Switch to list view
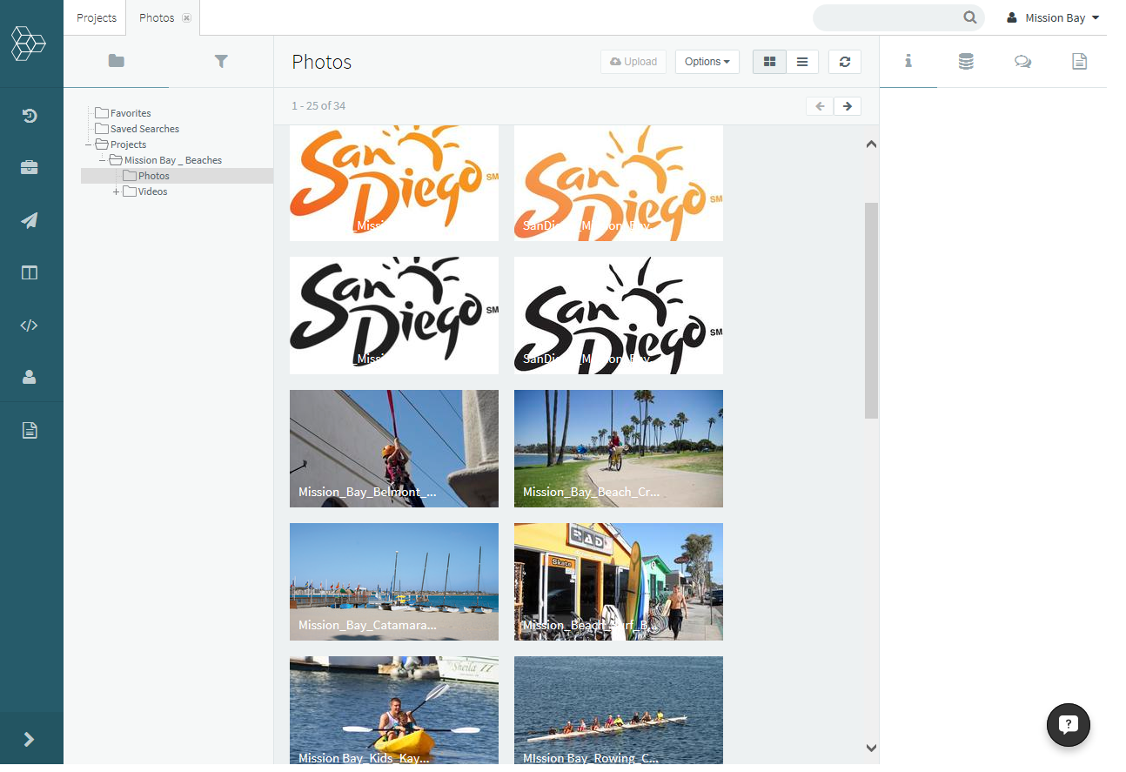Screen dimensions: 1126x772 point(802,62)
